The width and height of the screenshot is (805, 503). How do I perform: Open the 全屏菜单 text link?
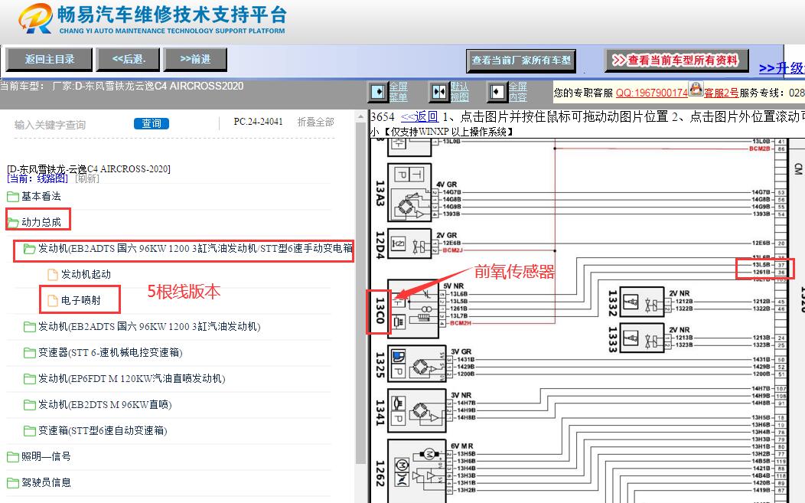pyautogui.click(x=399, y=92)
